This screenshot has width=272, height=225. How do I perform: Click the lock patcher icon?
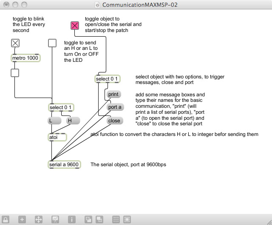[6, 219]
